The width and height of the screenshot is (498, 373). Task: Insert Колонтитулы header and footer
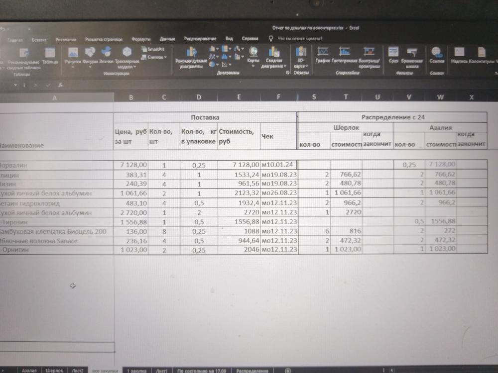click(481, 55)
